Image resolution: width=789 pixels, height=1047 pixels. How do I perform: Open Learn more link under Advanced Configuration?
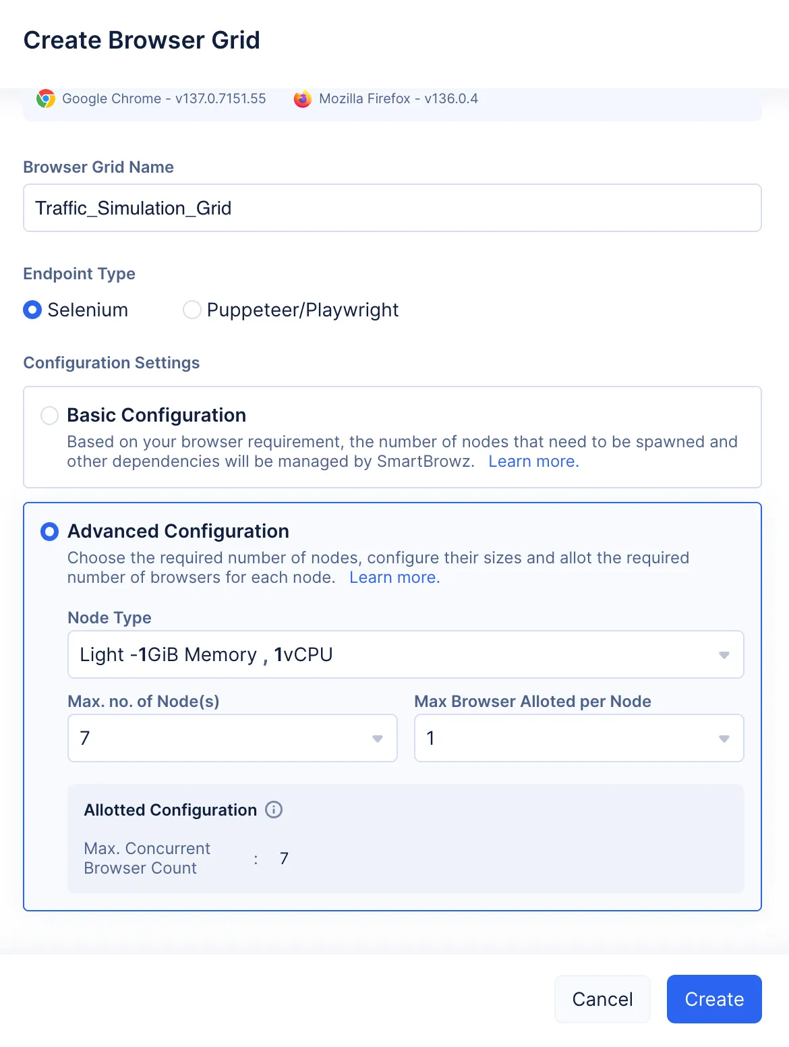394,577
